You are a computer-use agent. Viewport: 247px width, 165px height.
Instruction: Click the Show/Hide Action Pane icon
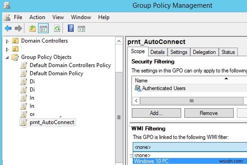pos(81,28)
